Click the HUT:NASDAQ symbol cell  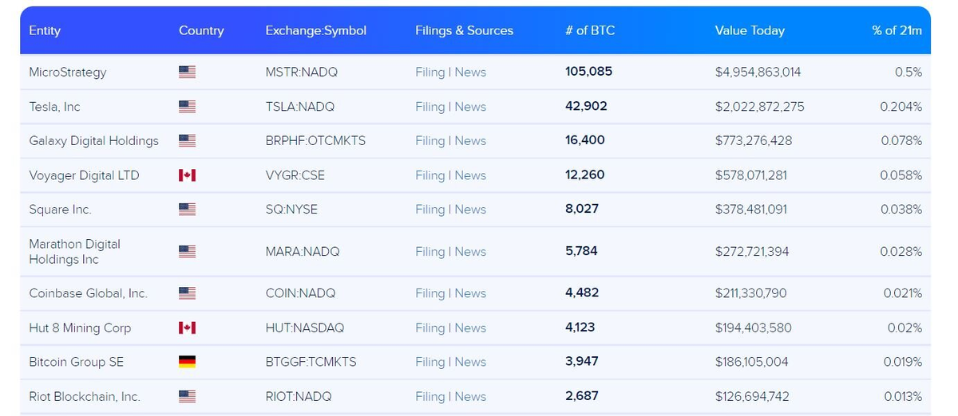[305, 328]
